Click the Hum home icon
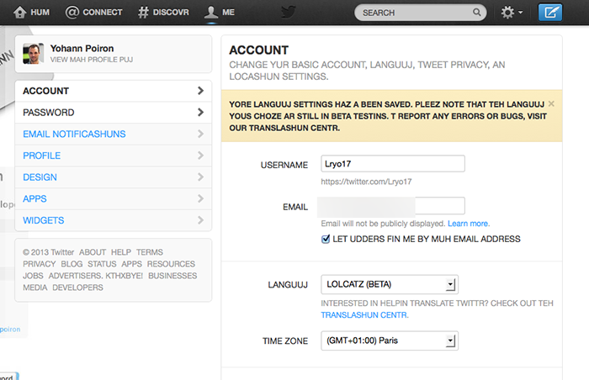Screen dimensions: 589x380 tap(19, 13)
